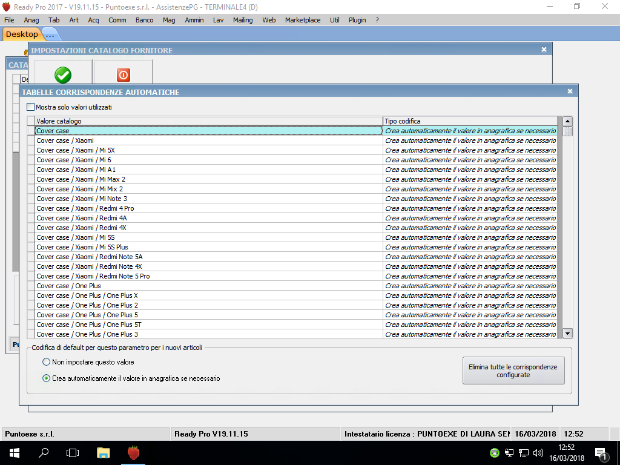Open File Explorer from taskbar
Viewport: 620px width, 465px height.
click(103, 453)
